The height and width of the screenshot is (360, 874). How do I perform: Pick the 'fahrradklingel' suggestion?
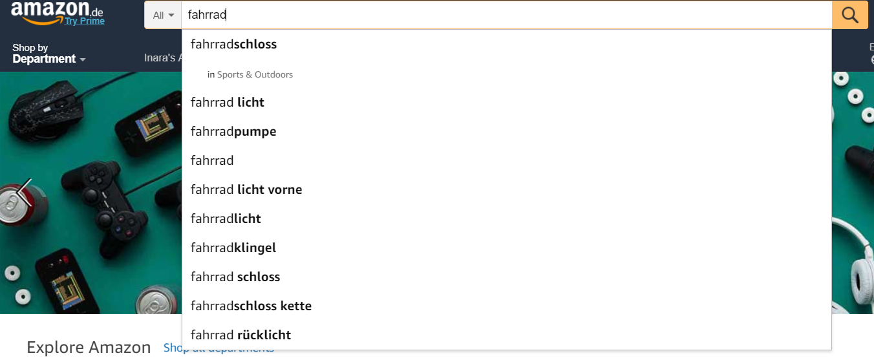coord(233,248)
